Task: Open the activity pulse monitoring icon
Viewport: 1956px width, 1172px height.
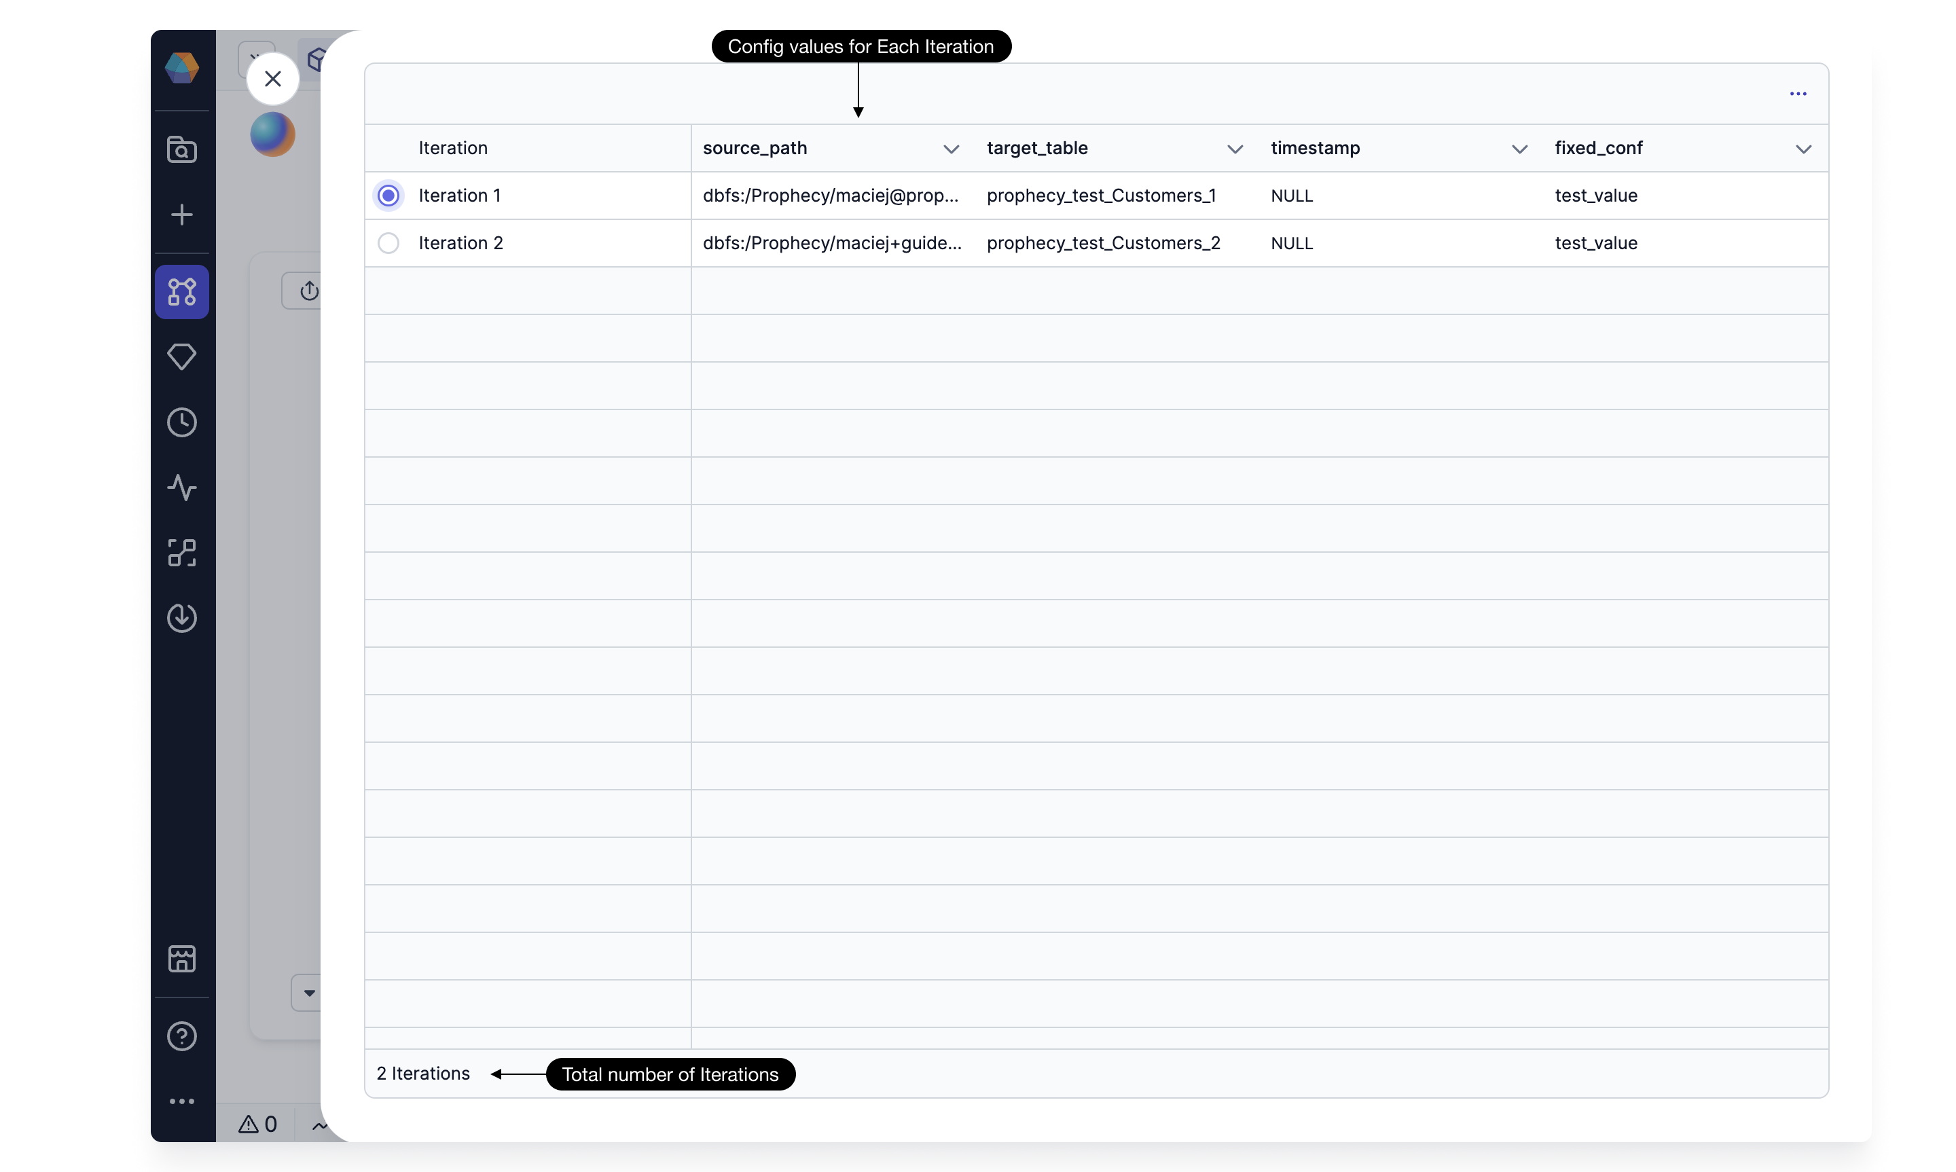Action: pyautogui.click(x=181, y=488)
